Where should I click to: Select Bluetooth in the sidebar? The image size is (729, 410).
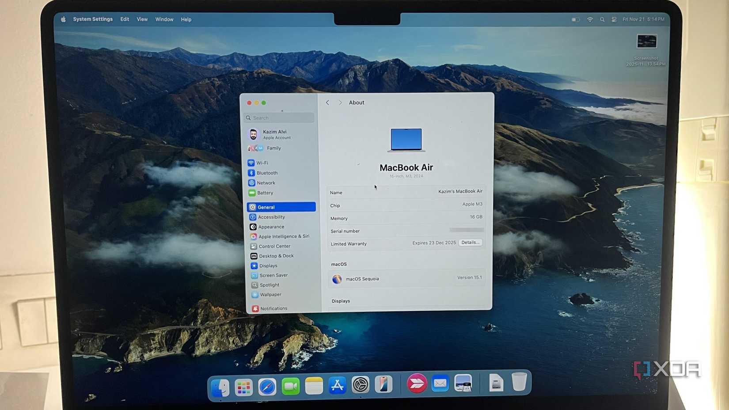[x=267, y=173]
